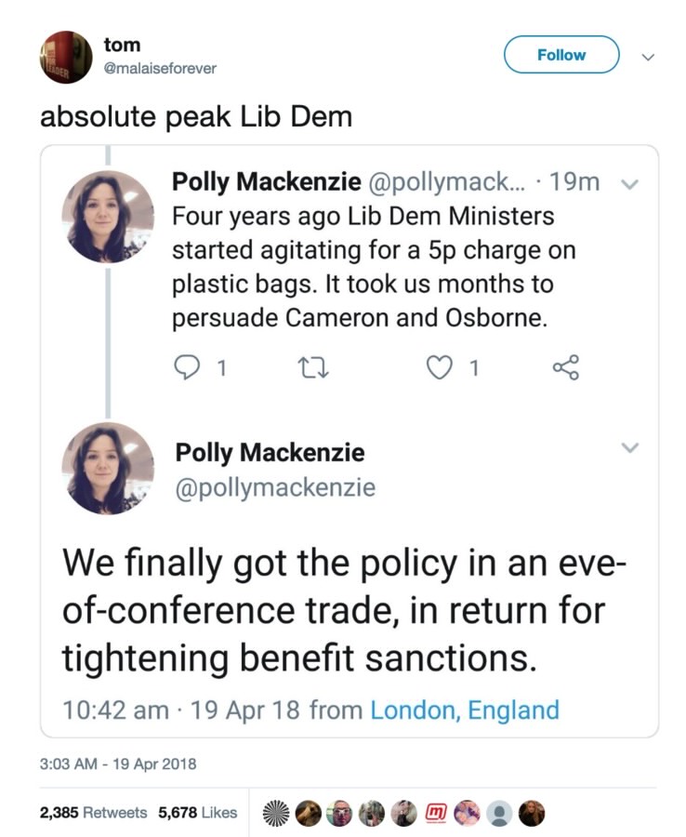The width and height of the screenshot is (686, 837).
Task: Click the 3:03 AM - 19 Apr 2018 timestamp
Action: pos(118,764)
